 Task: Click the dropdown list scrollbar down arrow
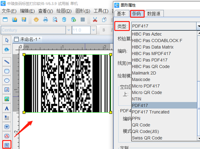coord(199,138)
